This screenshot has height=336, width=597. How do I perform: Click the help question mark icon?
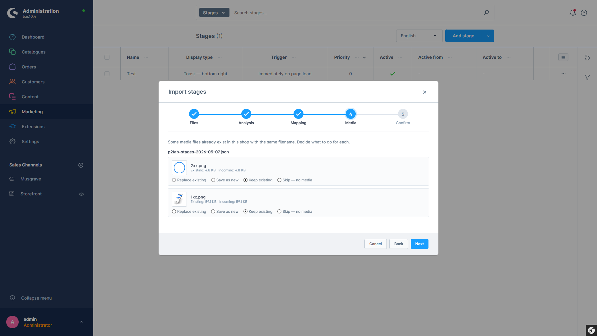(x=584, y=13)
